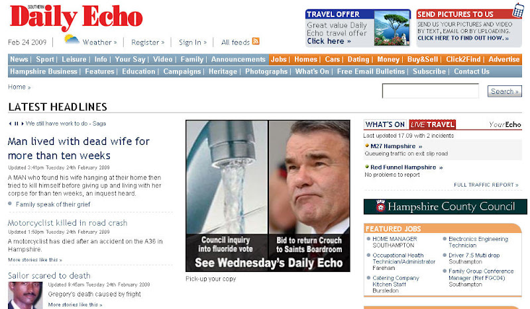Open Motorcyclist killed in road crash story
530x309 pixels.
[68, 223]
